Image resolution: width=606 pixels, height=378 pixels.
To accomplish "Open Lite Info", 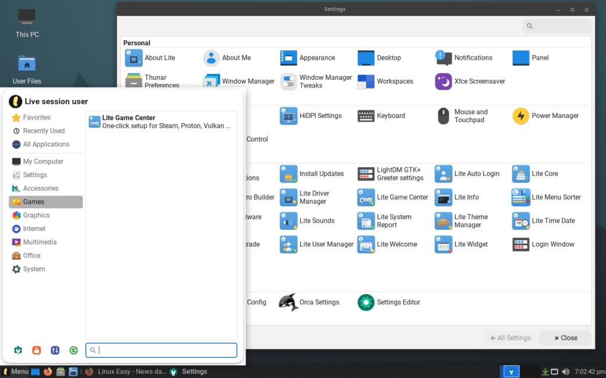I will [457, 197].
